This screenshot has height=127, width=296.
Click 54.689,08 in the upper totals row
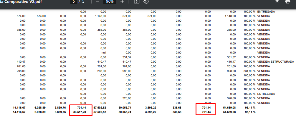click(x=229, y=108)
